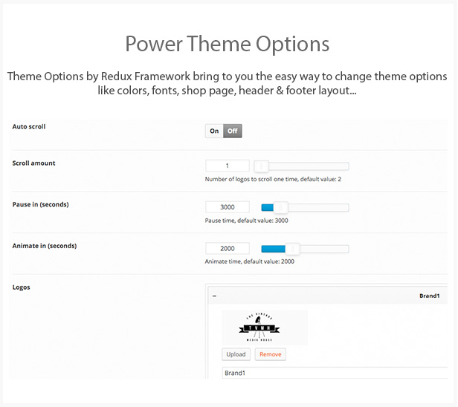Click the Upload button
Screen dimensions: 458x407
click(236, 354)
